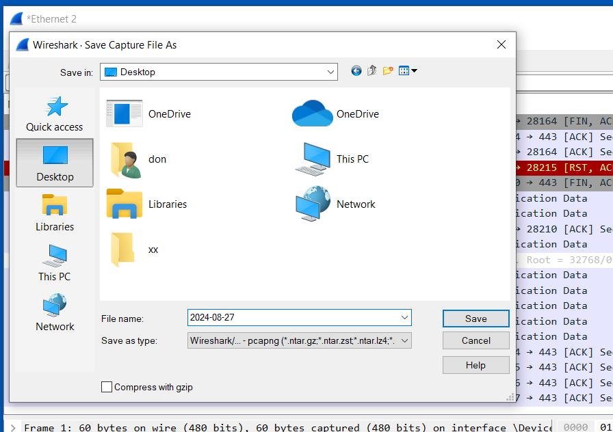Select Quick access in the sidebar
Viewport: 613px width, 432px height.
click(x=55, y=113)
